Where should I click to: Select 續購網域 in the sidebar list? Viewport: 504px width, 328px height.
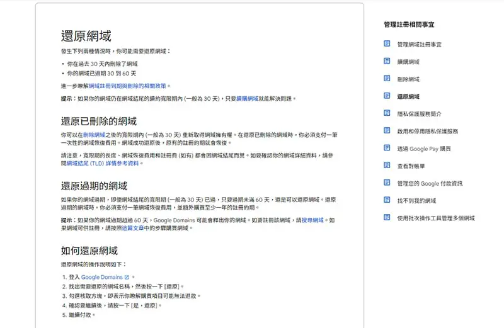point(408,62)
